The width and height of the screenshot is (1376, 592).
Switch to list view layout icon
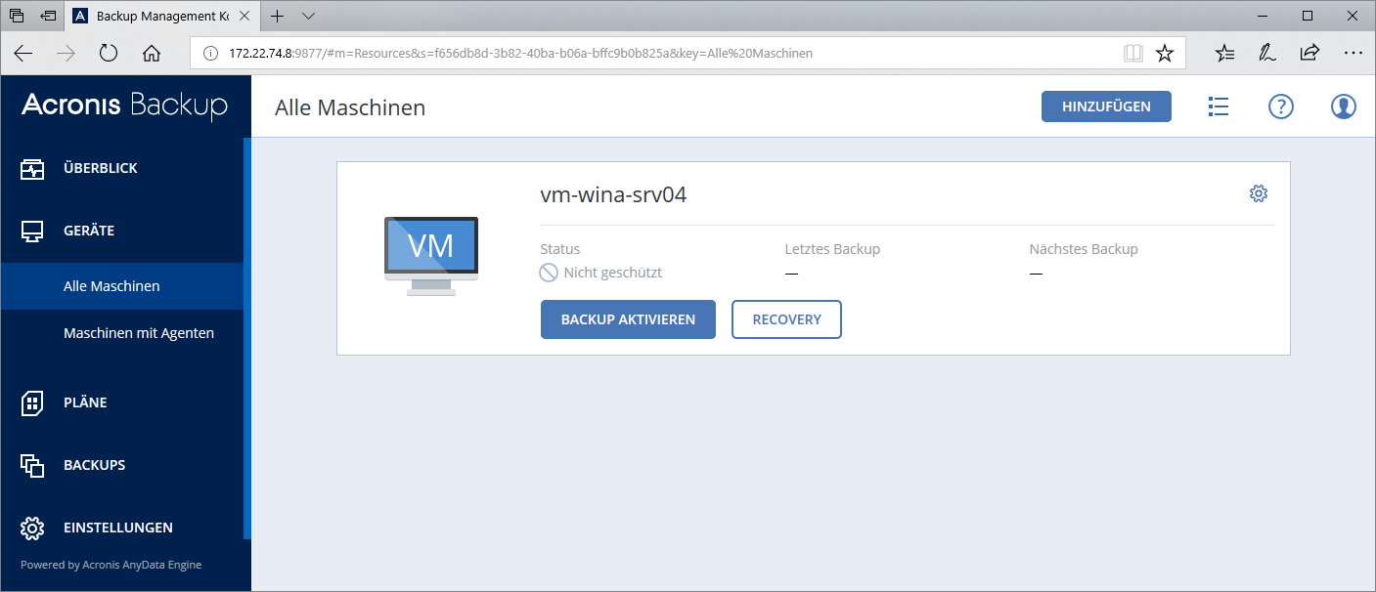tap(1218, 106)
